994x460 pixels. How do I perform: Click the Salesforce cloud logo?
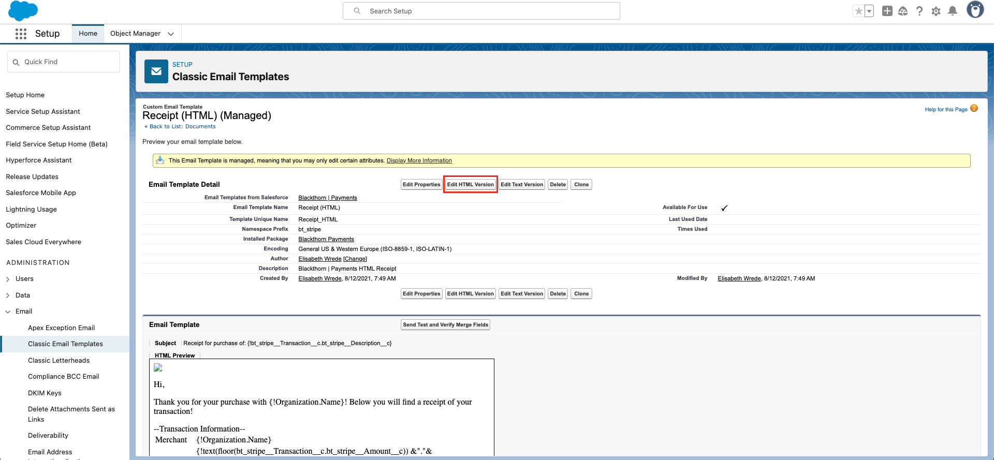coord(23,11)
